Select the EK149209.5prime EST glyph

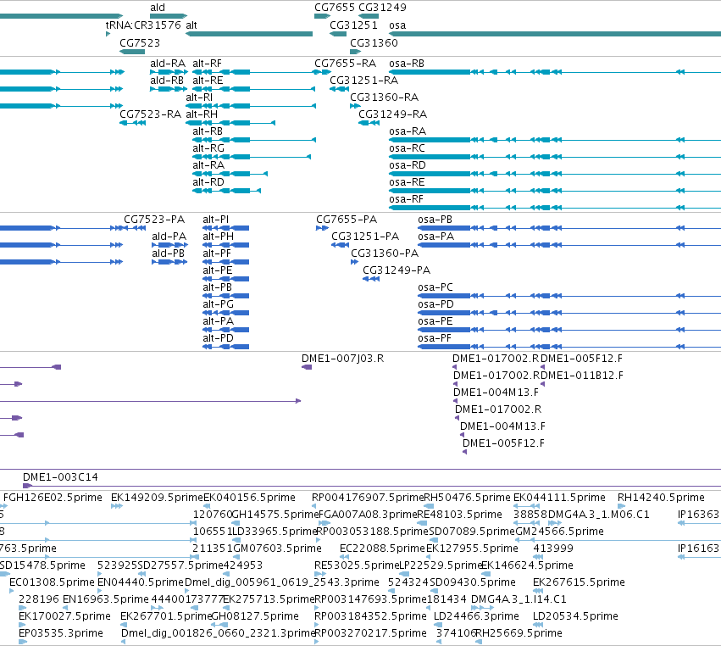pos(117,506)
